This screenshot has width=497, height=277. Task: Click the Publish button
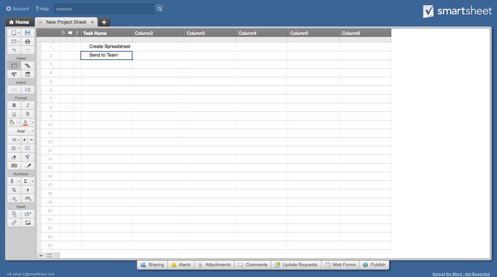374,265
